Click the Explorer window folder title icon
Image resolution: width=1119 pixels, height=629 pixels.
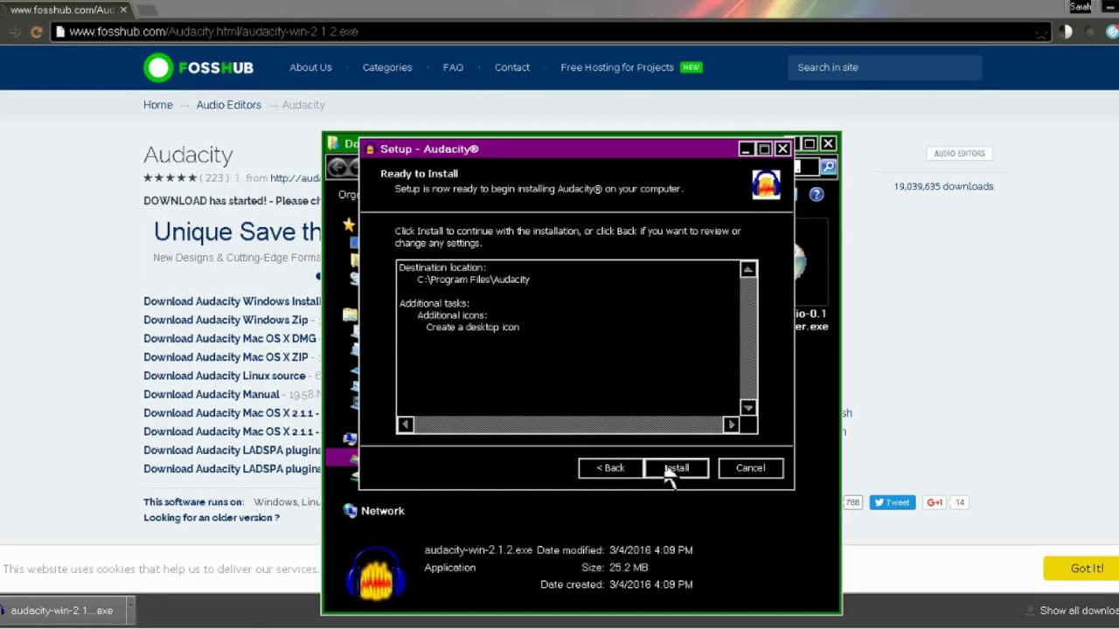[333, 143]
